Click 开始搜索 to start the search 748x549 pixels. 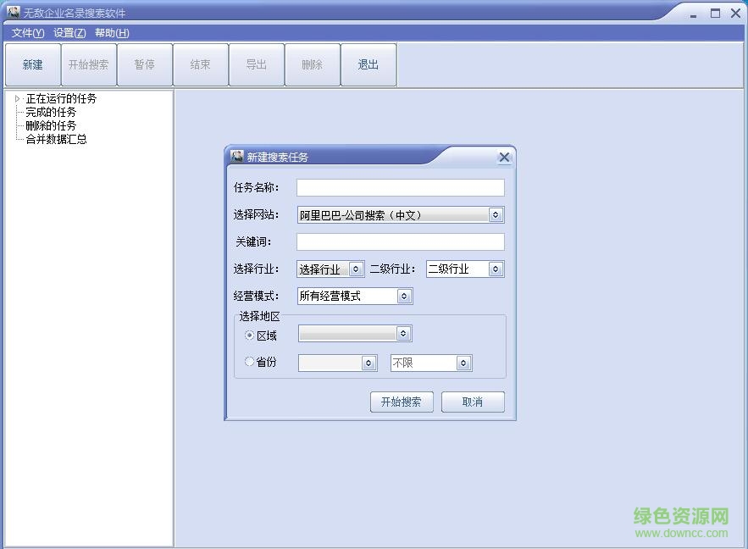pyautogui.click(x=402, y=402)
